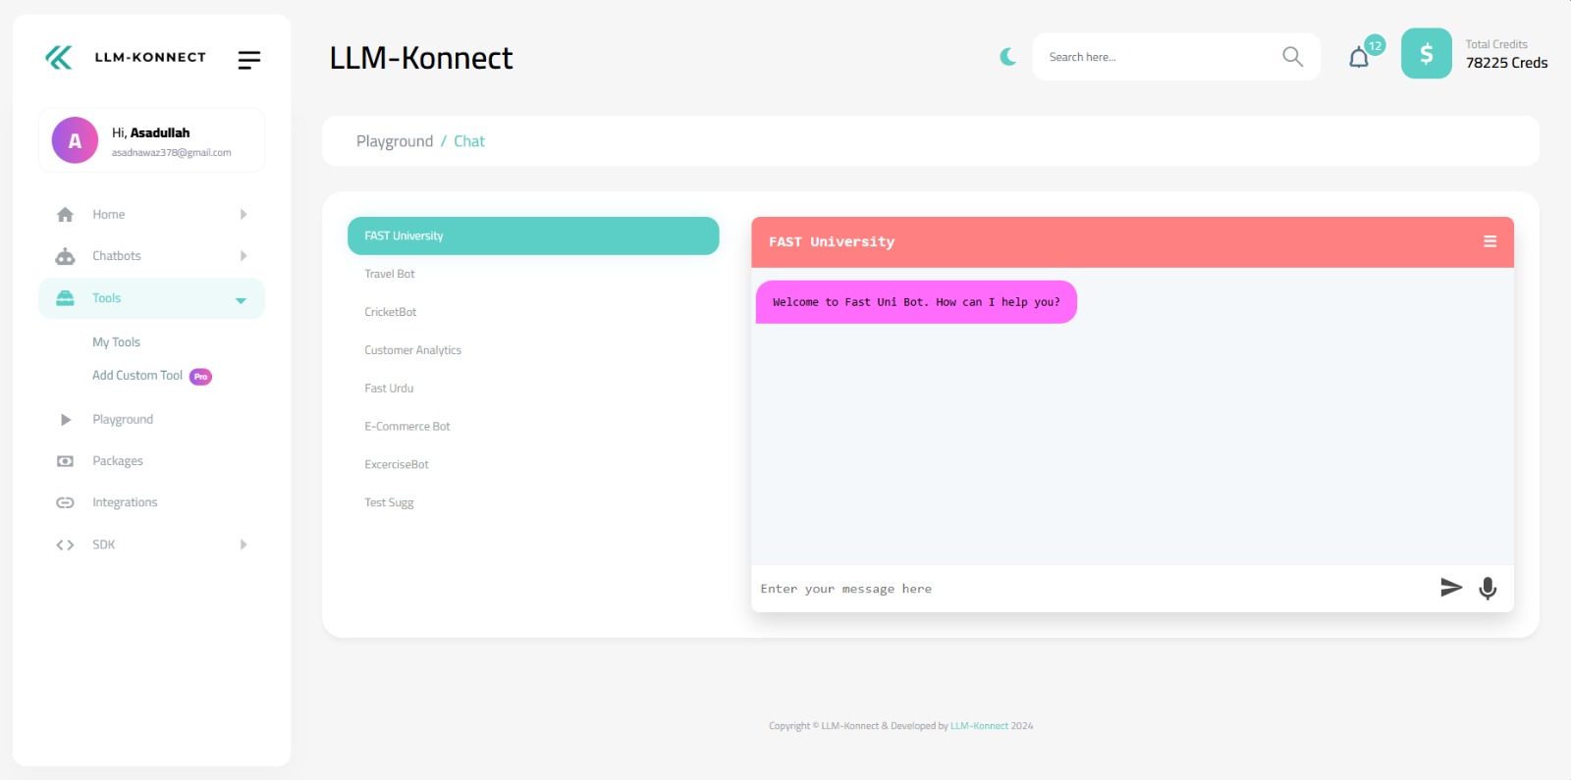Open the chat header hamburger menu
1571x780 pixels.
[x=1490, y=241]
